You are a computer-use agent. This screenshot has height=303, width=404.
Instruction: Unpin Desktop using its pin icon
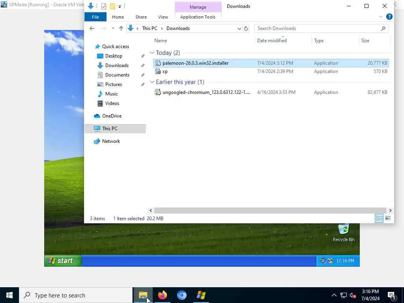point(142,56)
